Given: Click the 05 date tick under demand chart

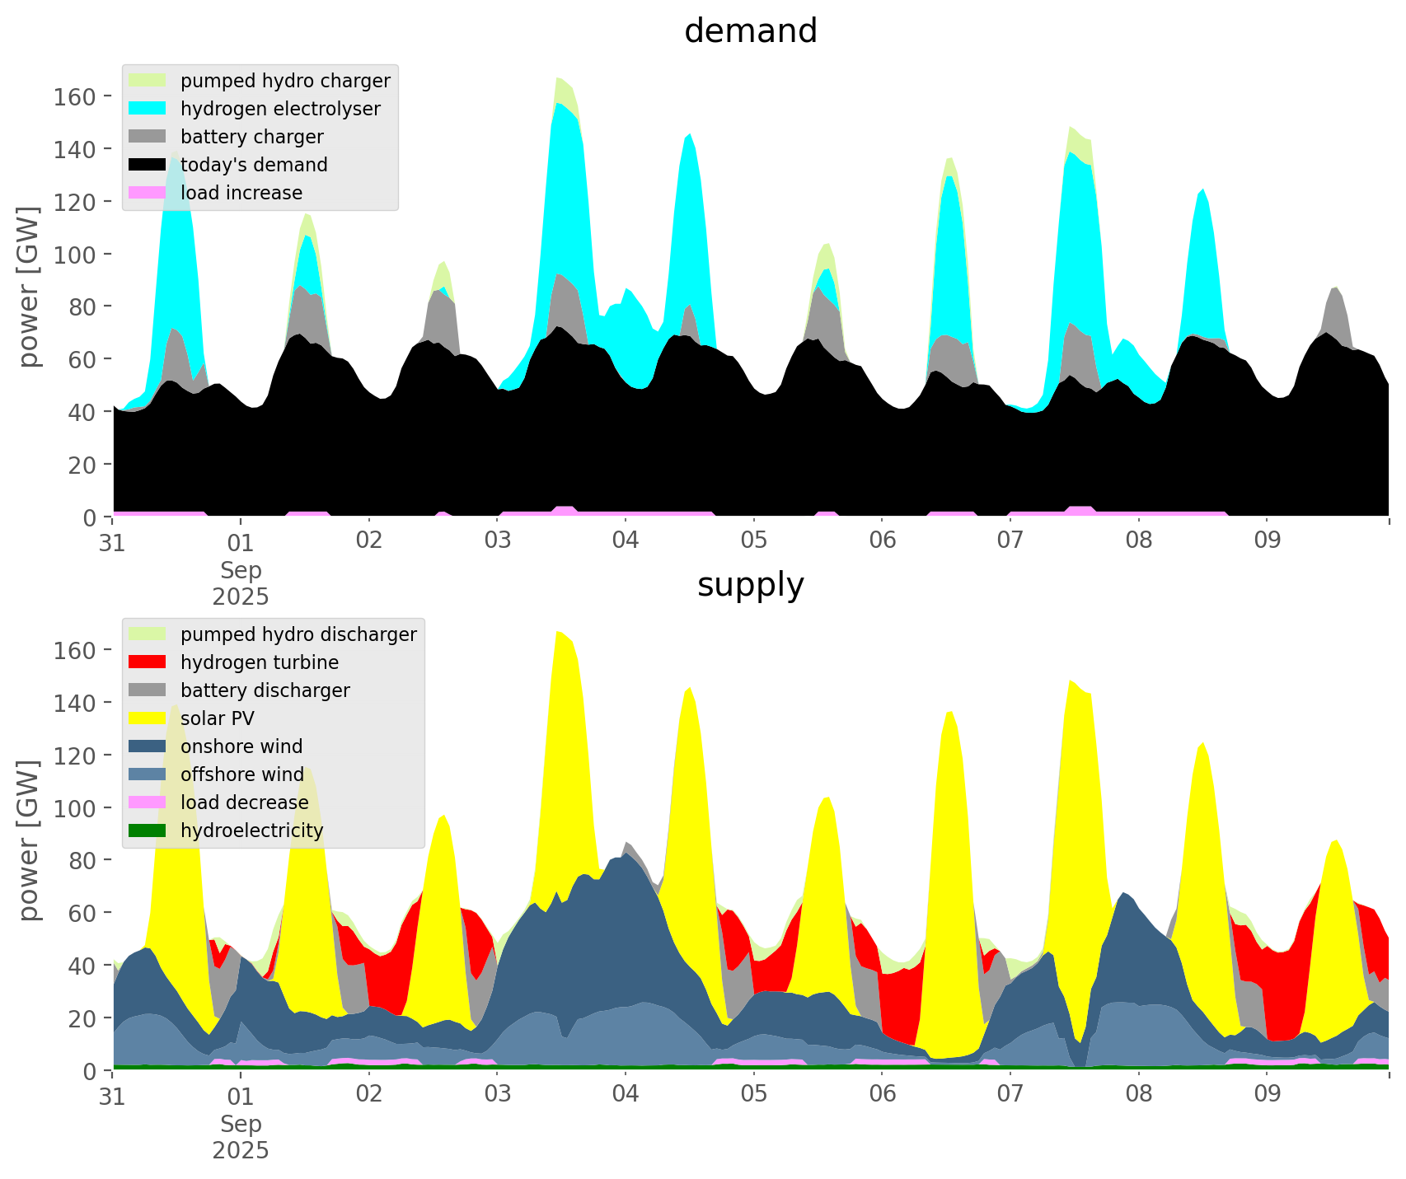Looking at the screenshot, I should [753, 541].
